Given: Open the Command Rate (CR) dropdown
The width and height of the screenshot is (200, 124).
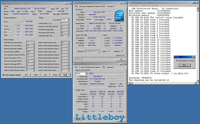Looking at the screenshot, I should click(x=68, y=36).
